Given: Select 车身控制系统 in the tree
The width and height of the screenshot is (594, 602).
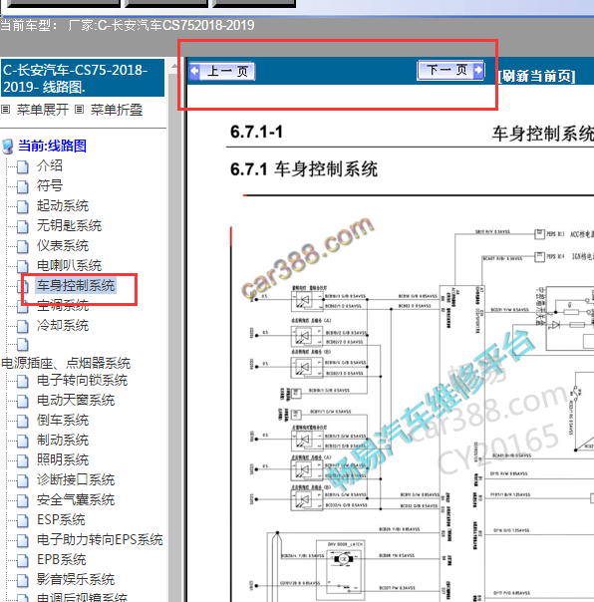Looking at the screenshot, I should [x=76, y=286].
